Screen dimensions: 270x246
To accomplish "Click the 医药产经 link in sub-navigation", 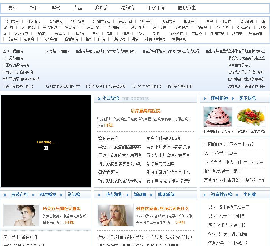I will [56, 21].
